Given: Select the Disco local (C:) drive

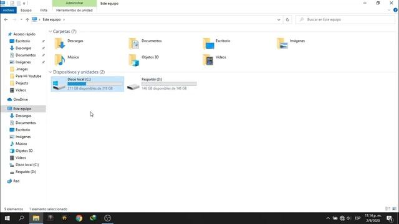Looking at the screenshot, I should click(x=87, y=84).
